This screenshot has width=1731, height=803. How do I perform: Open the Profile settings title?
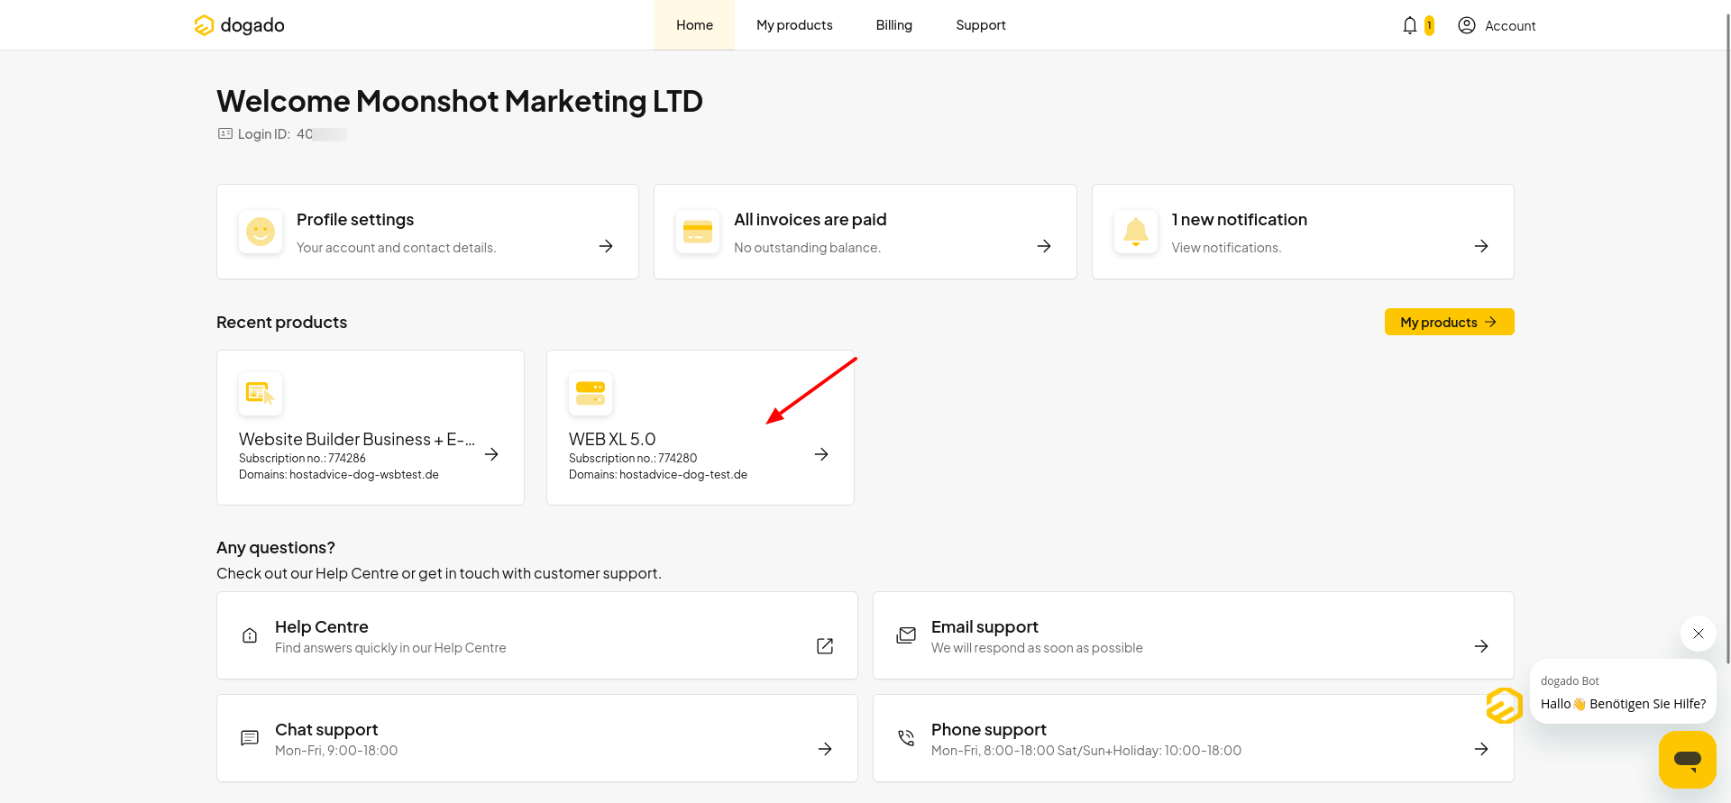tap(355, 220)
